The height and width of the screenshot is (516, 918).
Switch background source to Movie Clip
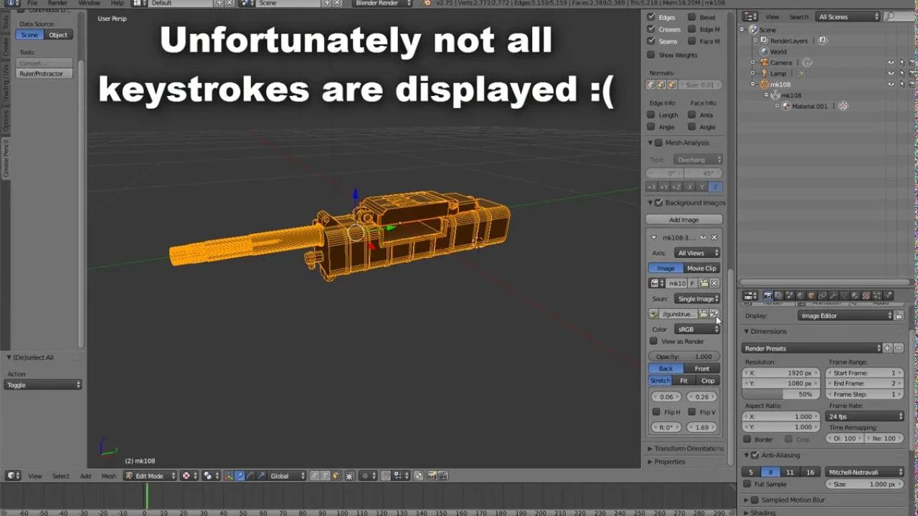point(701,268)
